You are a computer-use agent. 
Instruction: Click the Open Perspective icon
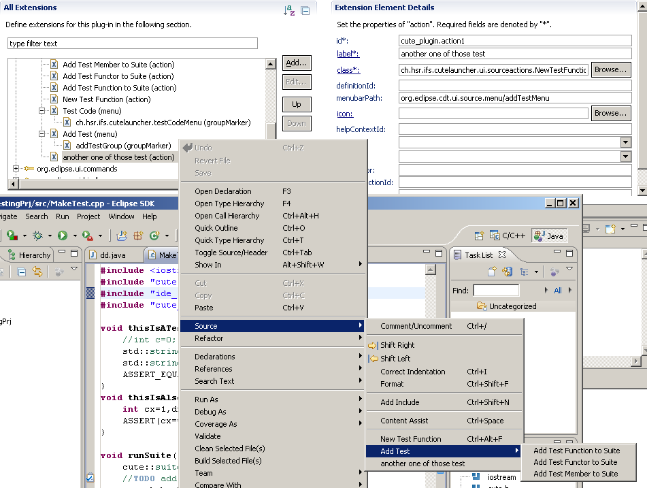pos(479,235)
